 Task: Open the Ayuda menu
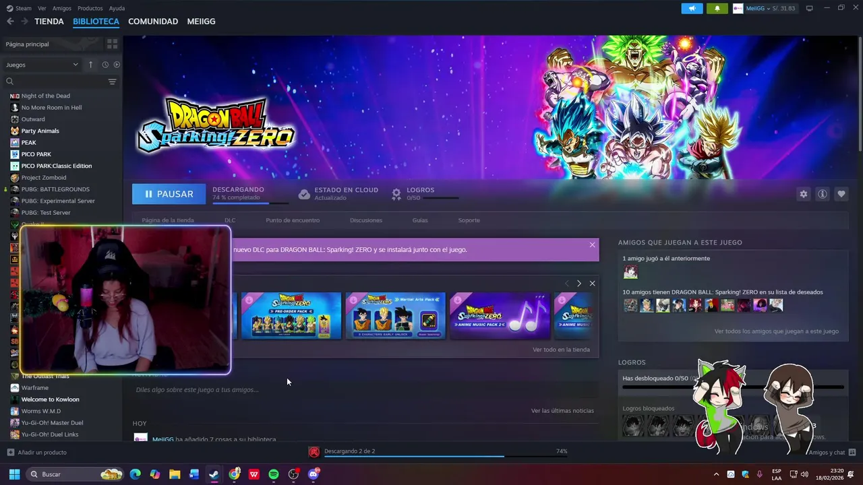(117, 8)
